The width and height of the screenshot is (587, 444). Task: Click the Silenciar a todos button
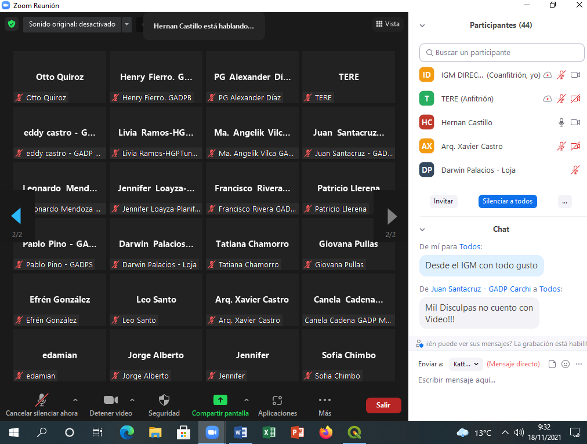click(x=508, y=201)
